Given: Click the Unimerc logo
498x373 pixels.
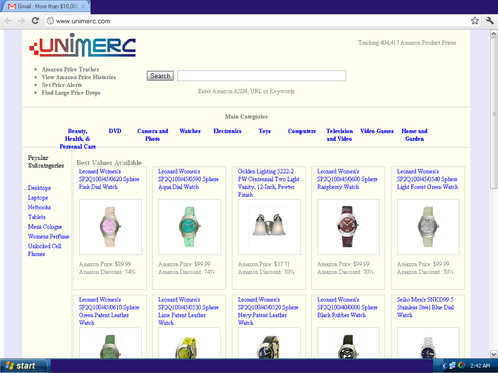Looking at the screenshot, I should pos(83,45).
